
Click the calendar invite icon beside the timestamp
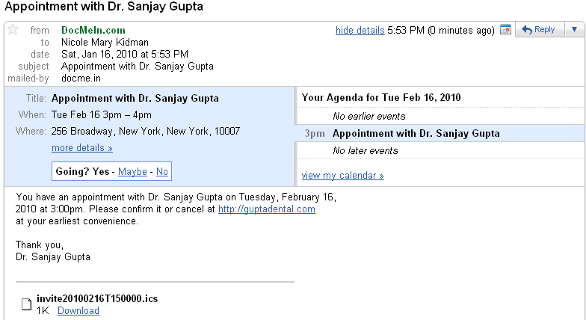[x=505, y=30]
